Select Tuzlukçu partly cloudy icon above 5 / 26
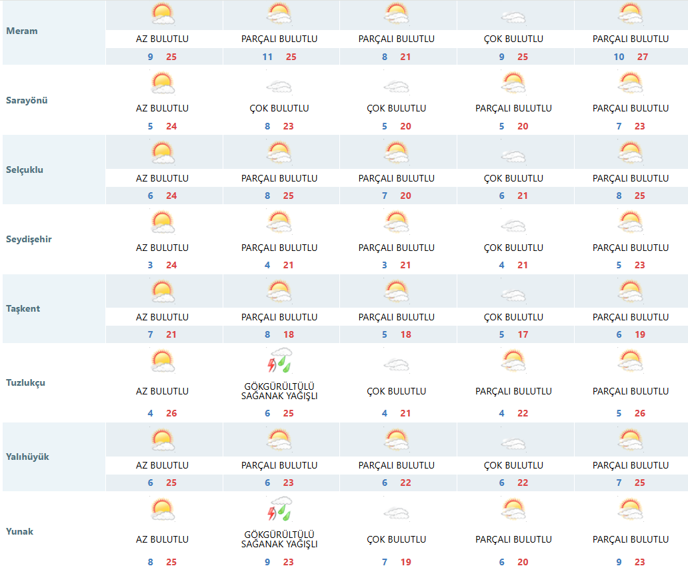 [x=631, y=361]
